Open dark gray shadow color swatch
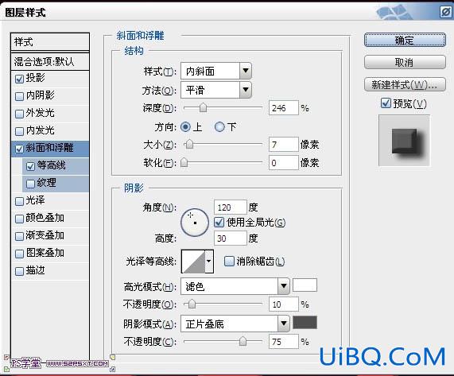Screen dimensions: 454x376 pyautogui.click(x=305, y=323)
